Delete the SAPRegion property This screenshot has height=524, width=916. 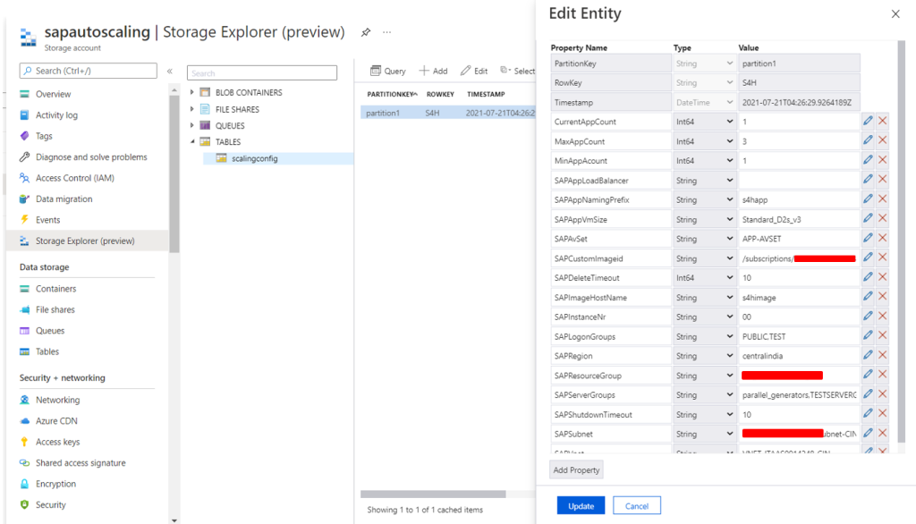coord(883,355)
